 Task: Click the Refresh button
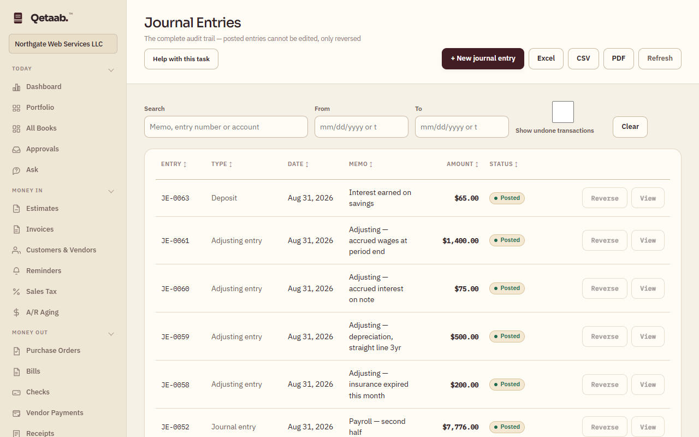(660, 58)
